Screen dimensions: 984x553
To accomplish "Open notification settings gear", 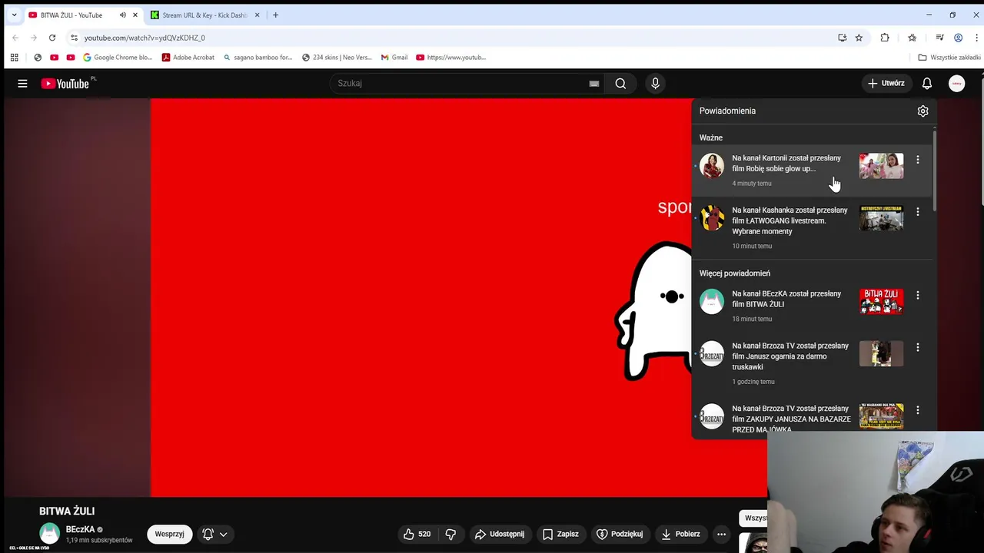I will (x=922, y=111).
